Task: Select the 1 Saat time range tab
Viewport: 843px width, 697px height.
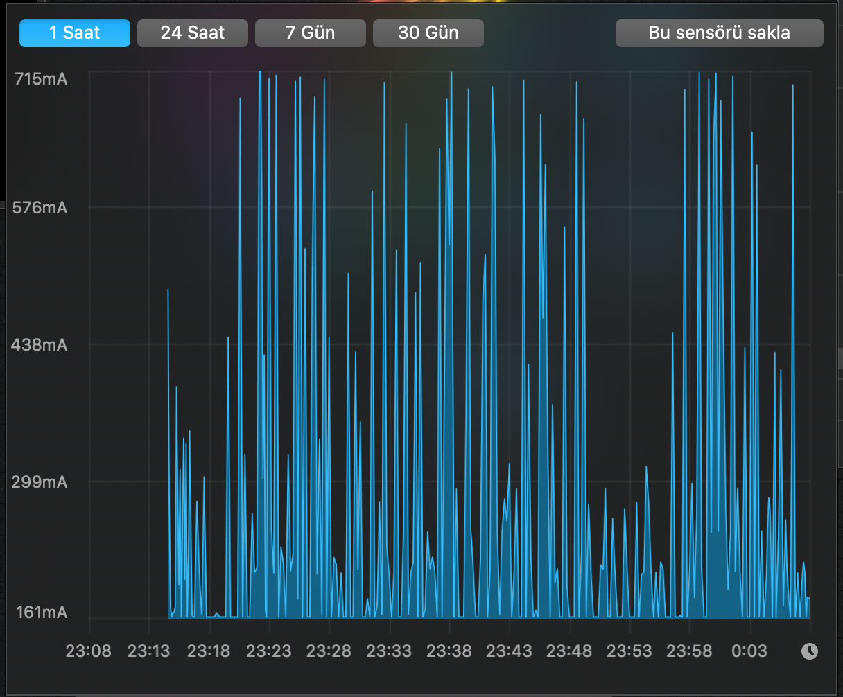Action: [74, 33]
